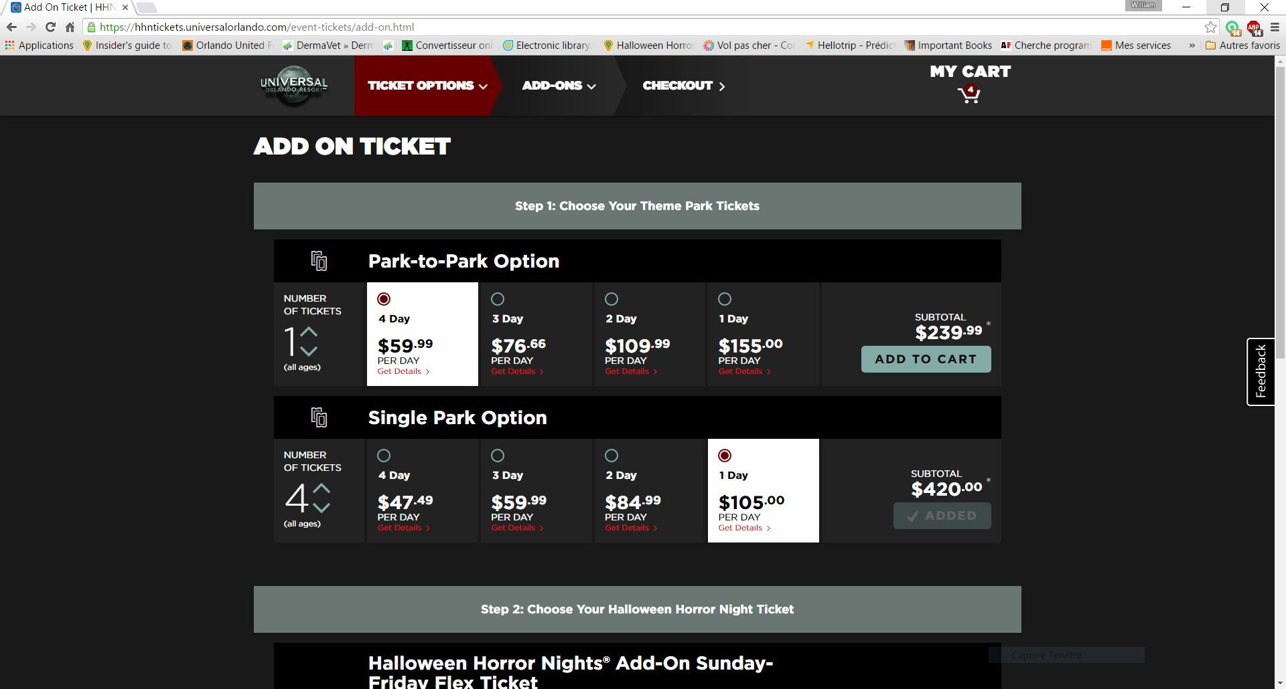Viewport: 1286px width, 689px height.
Task: Expand the Ticket Options dropdown
Action: click(427, 86)
